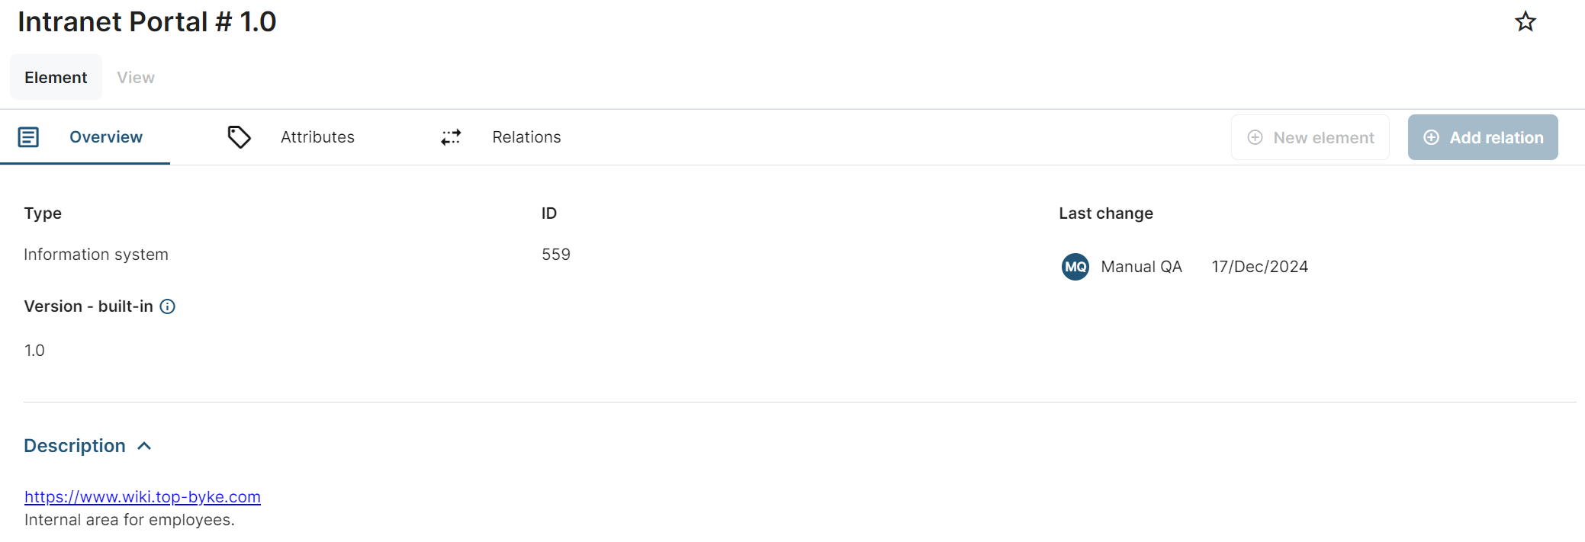Collapse the Description section chevron

click(x=144, y=446)
